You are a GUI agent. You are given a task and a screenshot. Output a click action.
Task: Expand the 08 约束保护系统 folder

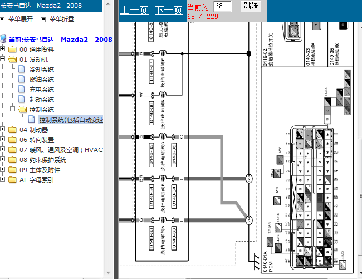tap(3, 159)
